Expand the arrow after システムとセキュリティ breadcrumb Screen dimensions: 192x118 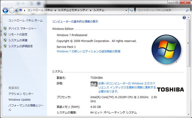tap(91, 10)
